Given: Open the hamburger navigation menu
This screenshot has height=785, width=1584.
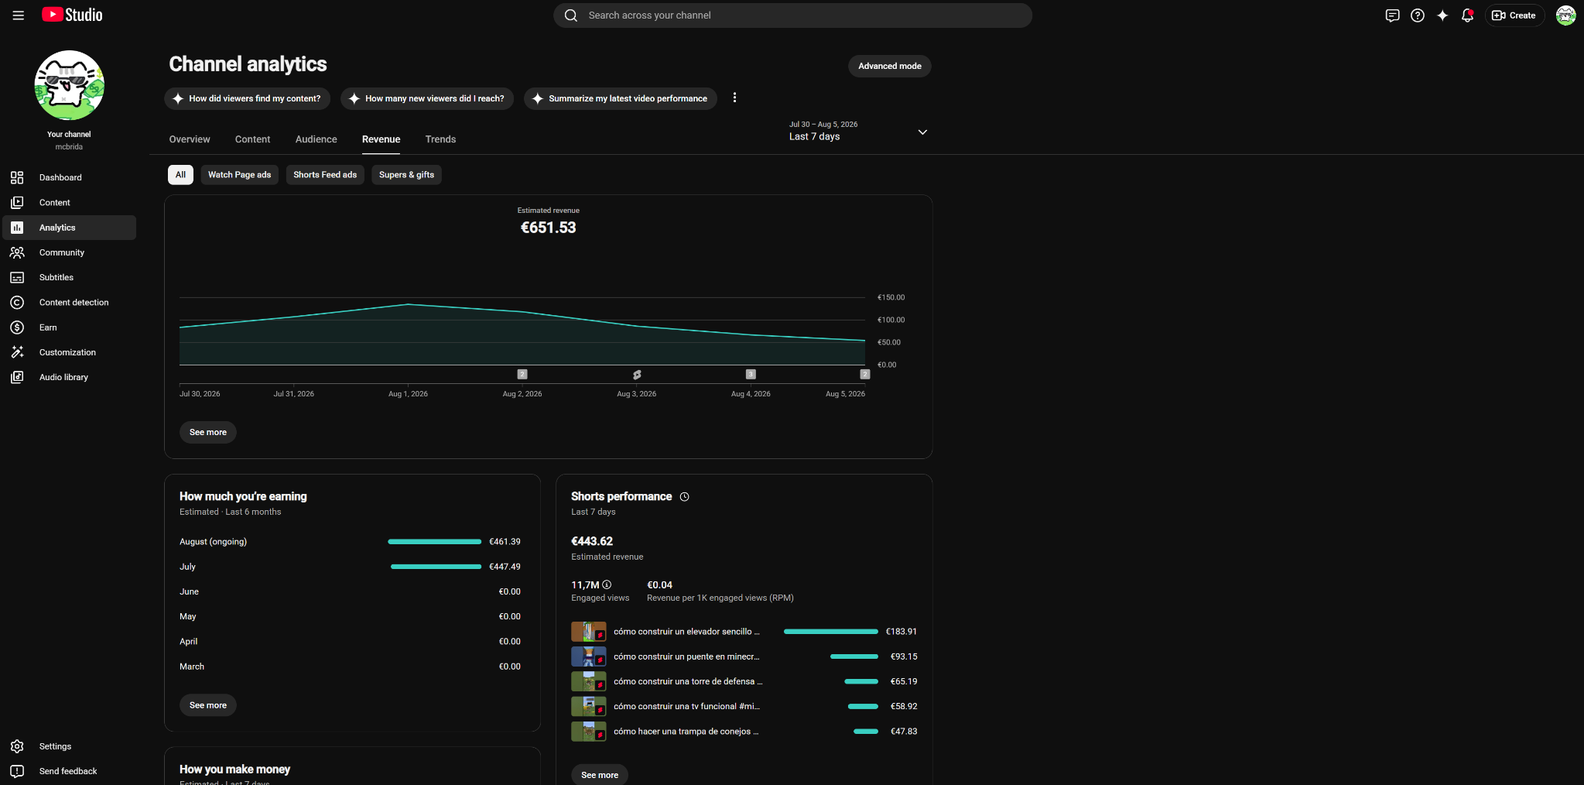Looking at the screenshot, I should 19,15.
